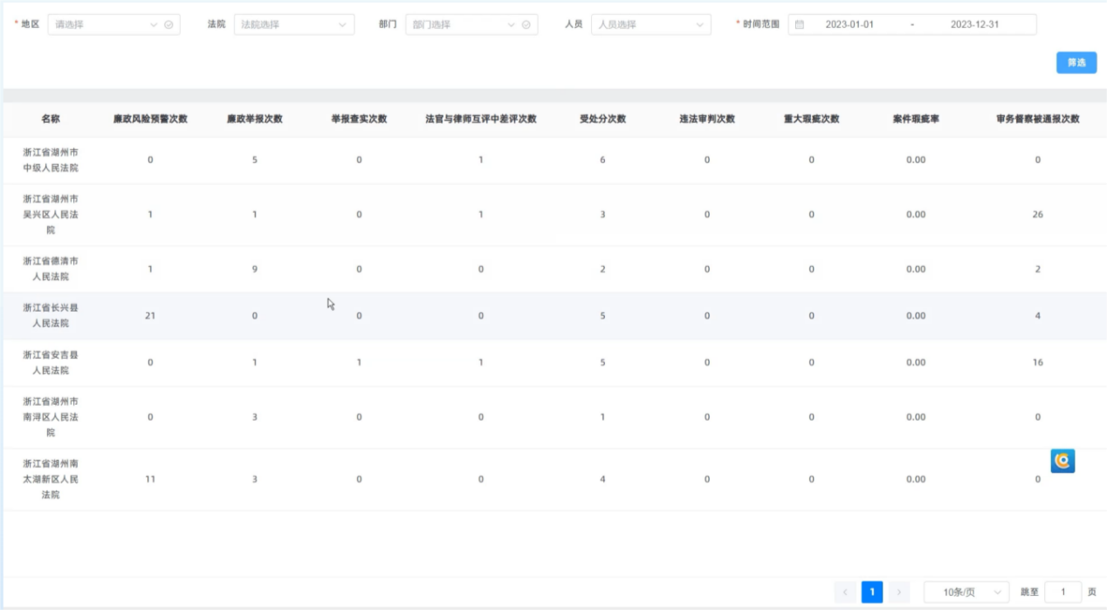1107x610 pixels.
Task: Click the 廉政风险预警次数 column header
Action: (x=150, y=119)
